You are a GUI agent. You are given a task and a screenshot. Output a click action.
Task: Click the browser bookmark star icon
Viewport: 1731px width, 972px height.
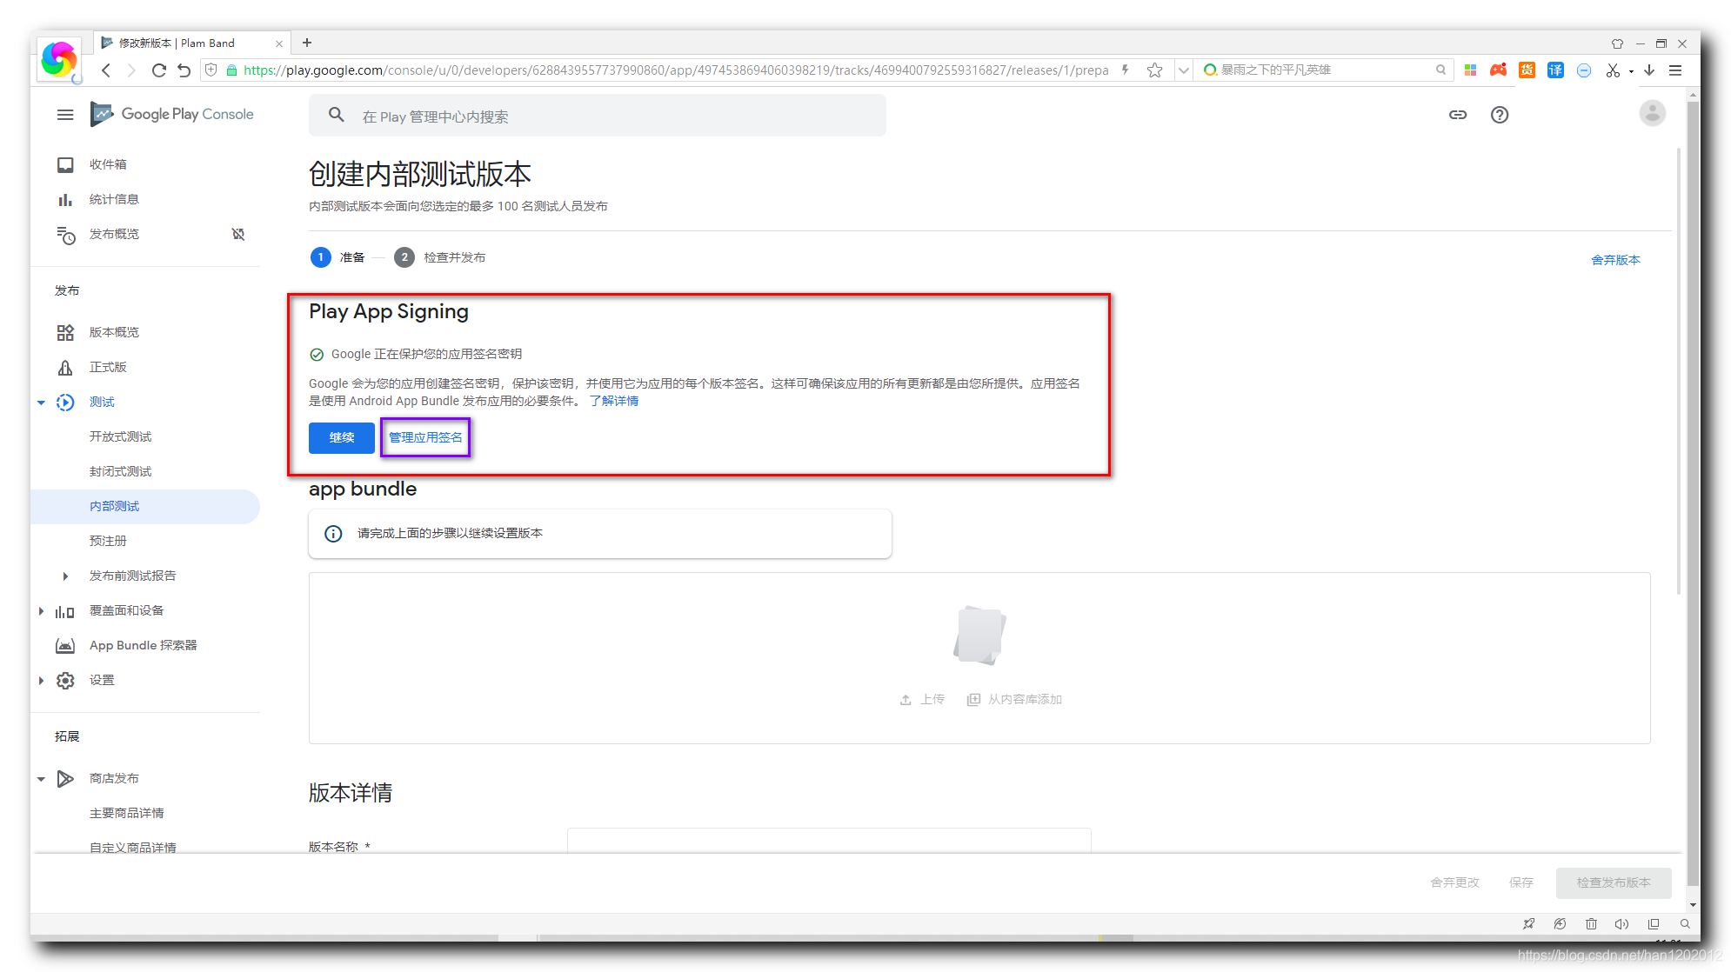[x=1154, y=70]
